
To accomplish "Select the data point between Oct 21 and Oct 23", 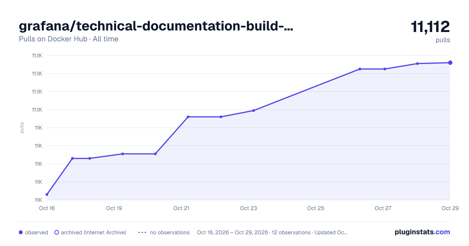I will (221, 117).
